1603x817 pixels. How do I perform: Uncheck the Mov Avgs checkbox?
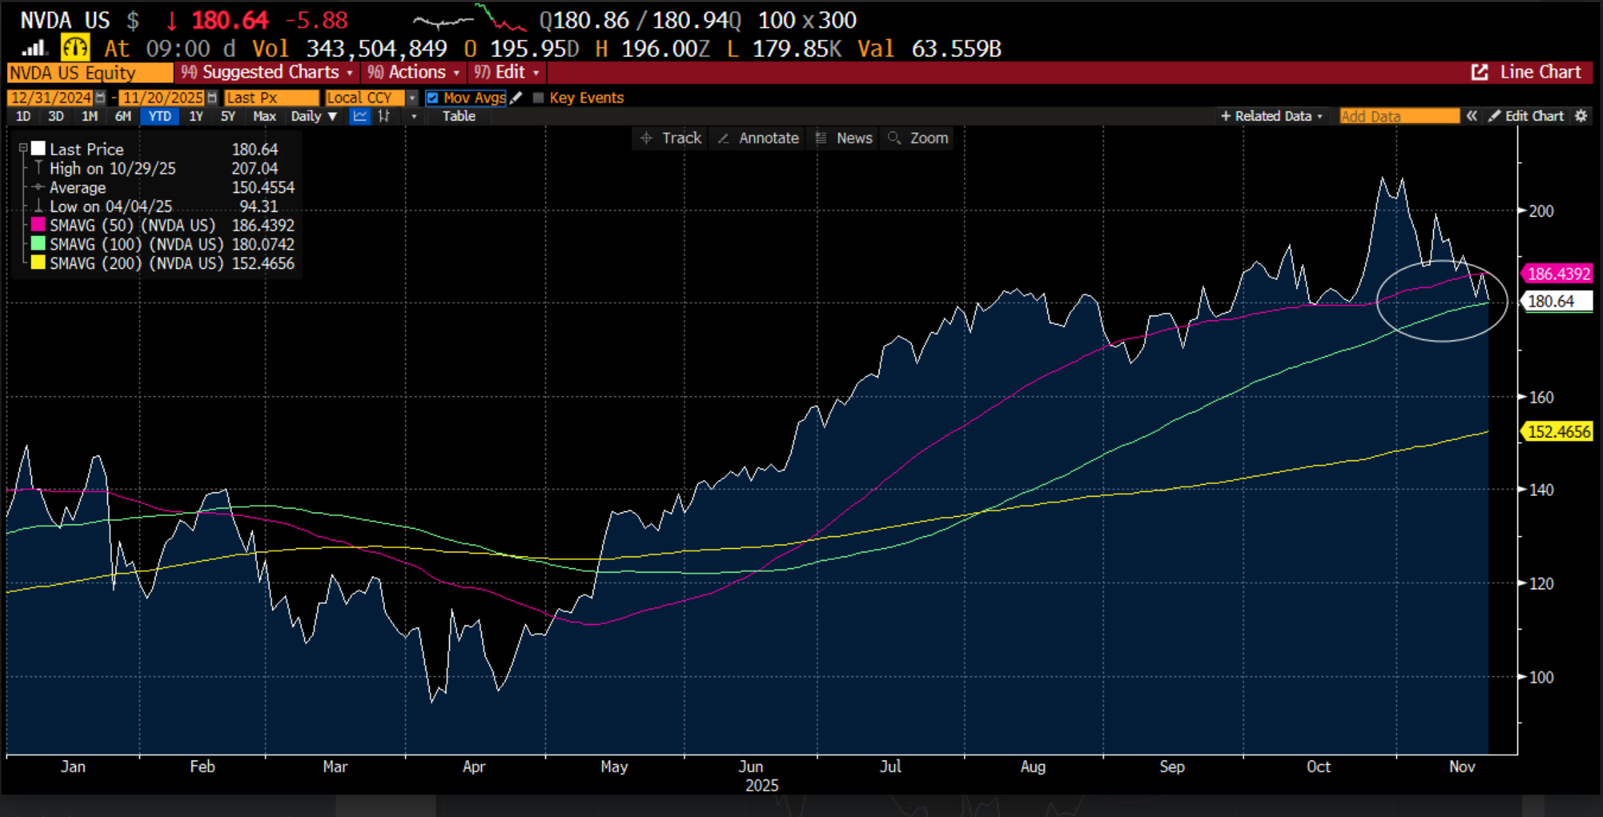tap(432, 98)
